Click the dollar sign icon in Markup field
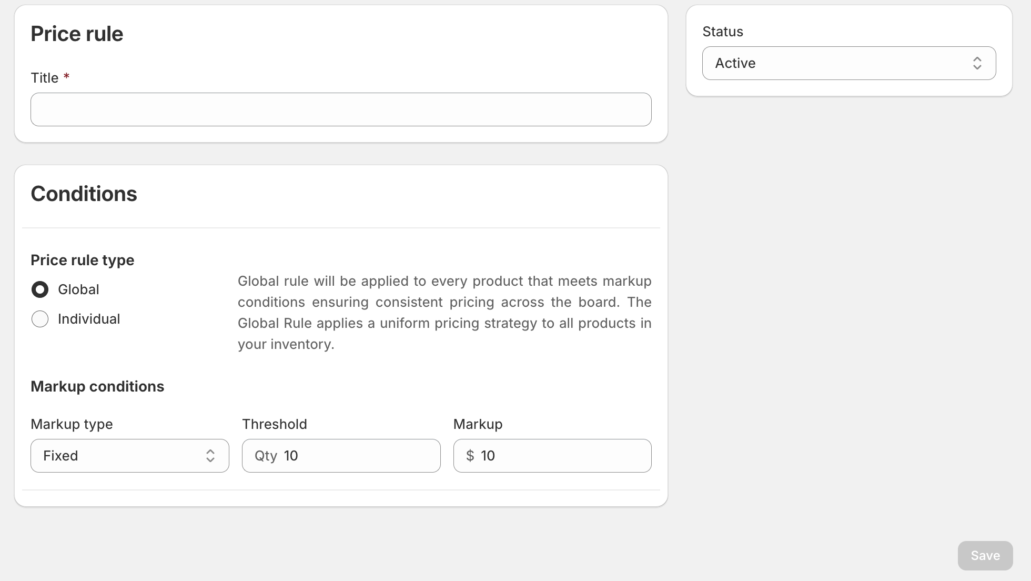Image resolution: width=1031 pixels, height=581 pixels. [469, 456]
